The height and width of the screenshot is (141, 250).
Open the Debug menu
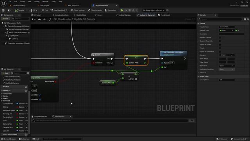coord(37,2)
